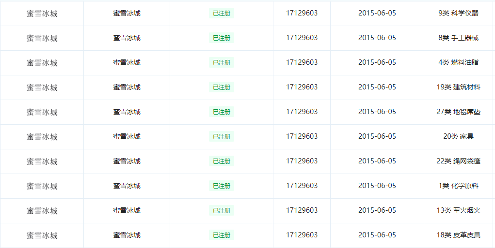Screen dimensions: 495x248
Task: Click the 18类 皮革皮具 category text
Action: [458, 235]
